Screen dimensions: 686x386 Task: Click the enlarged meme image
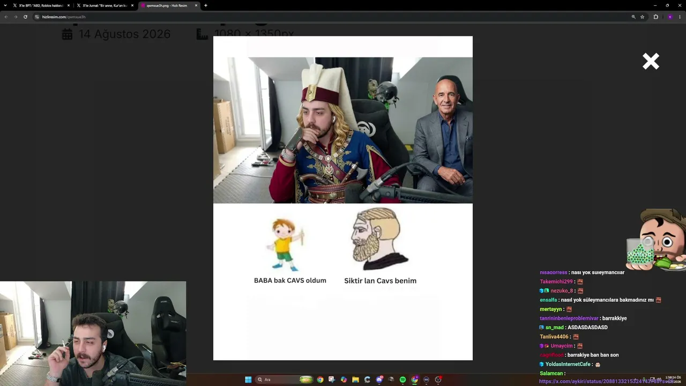[x=343, y=198]
